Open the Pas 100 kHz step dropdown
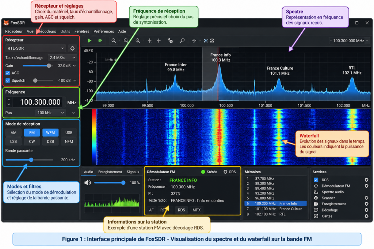Screen dimensions: 374x249 (x=50, y=113)
